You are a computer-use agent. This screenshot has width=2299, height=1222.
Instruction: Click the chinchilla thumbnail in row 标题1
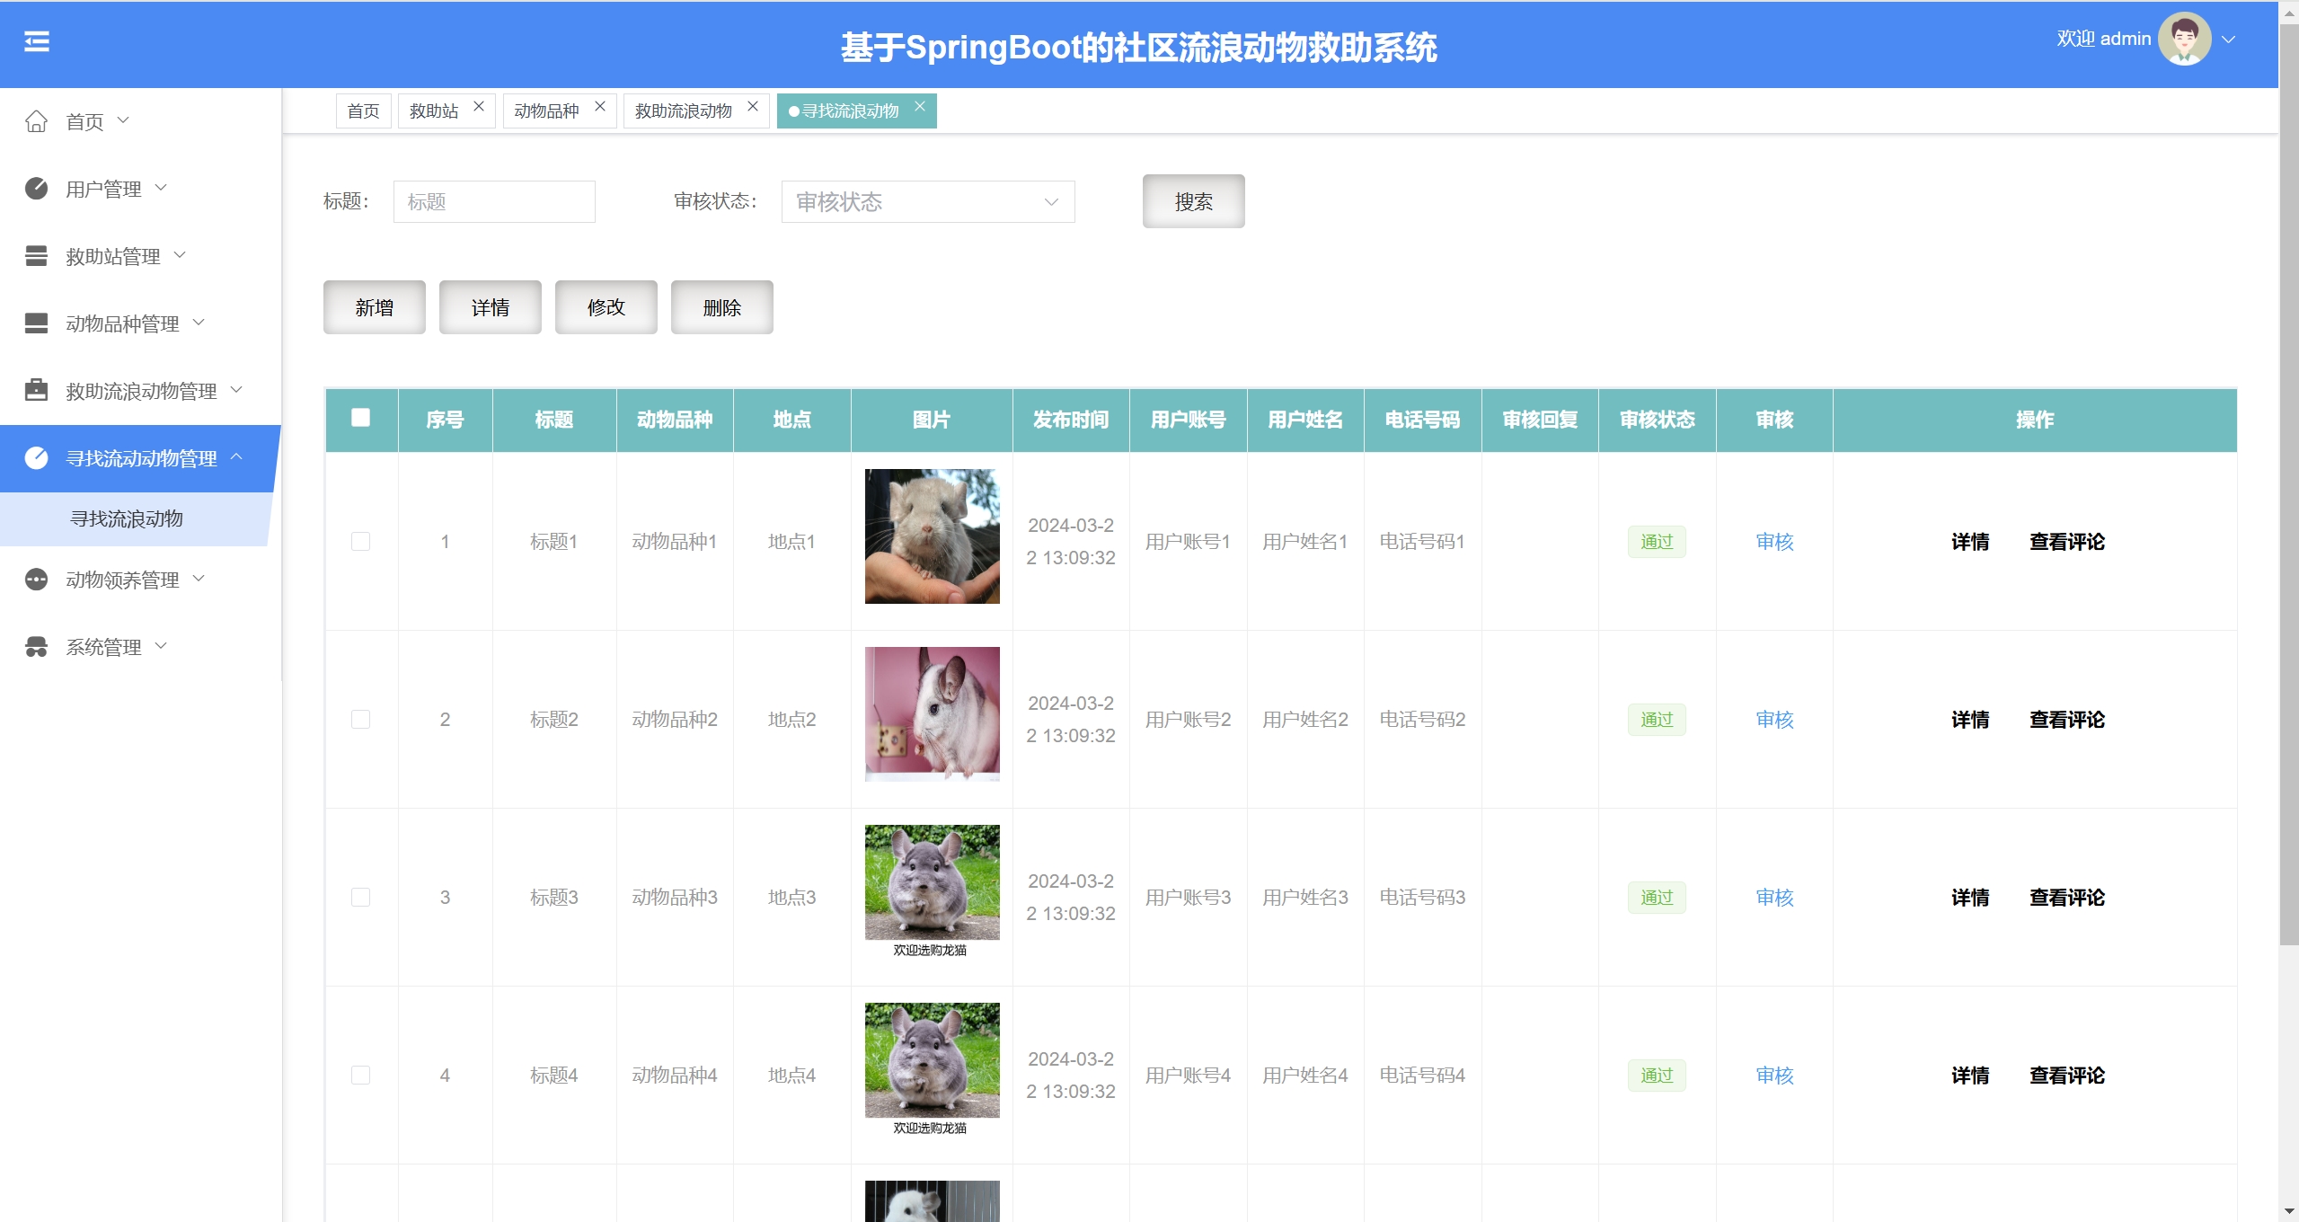pyautogui.click(x=932, y=536)
